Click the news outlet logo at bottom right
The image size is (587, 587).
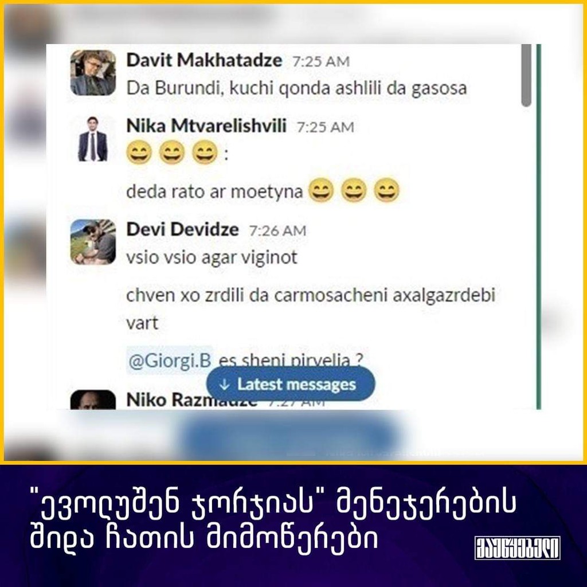(518, 548)
